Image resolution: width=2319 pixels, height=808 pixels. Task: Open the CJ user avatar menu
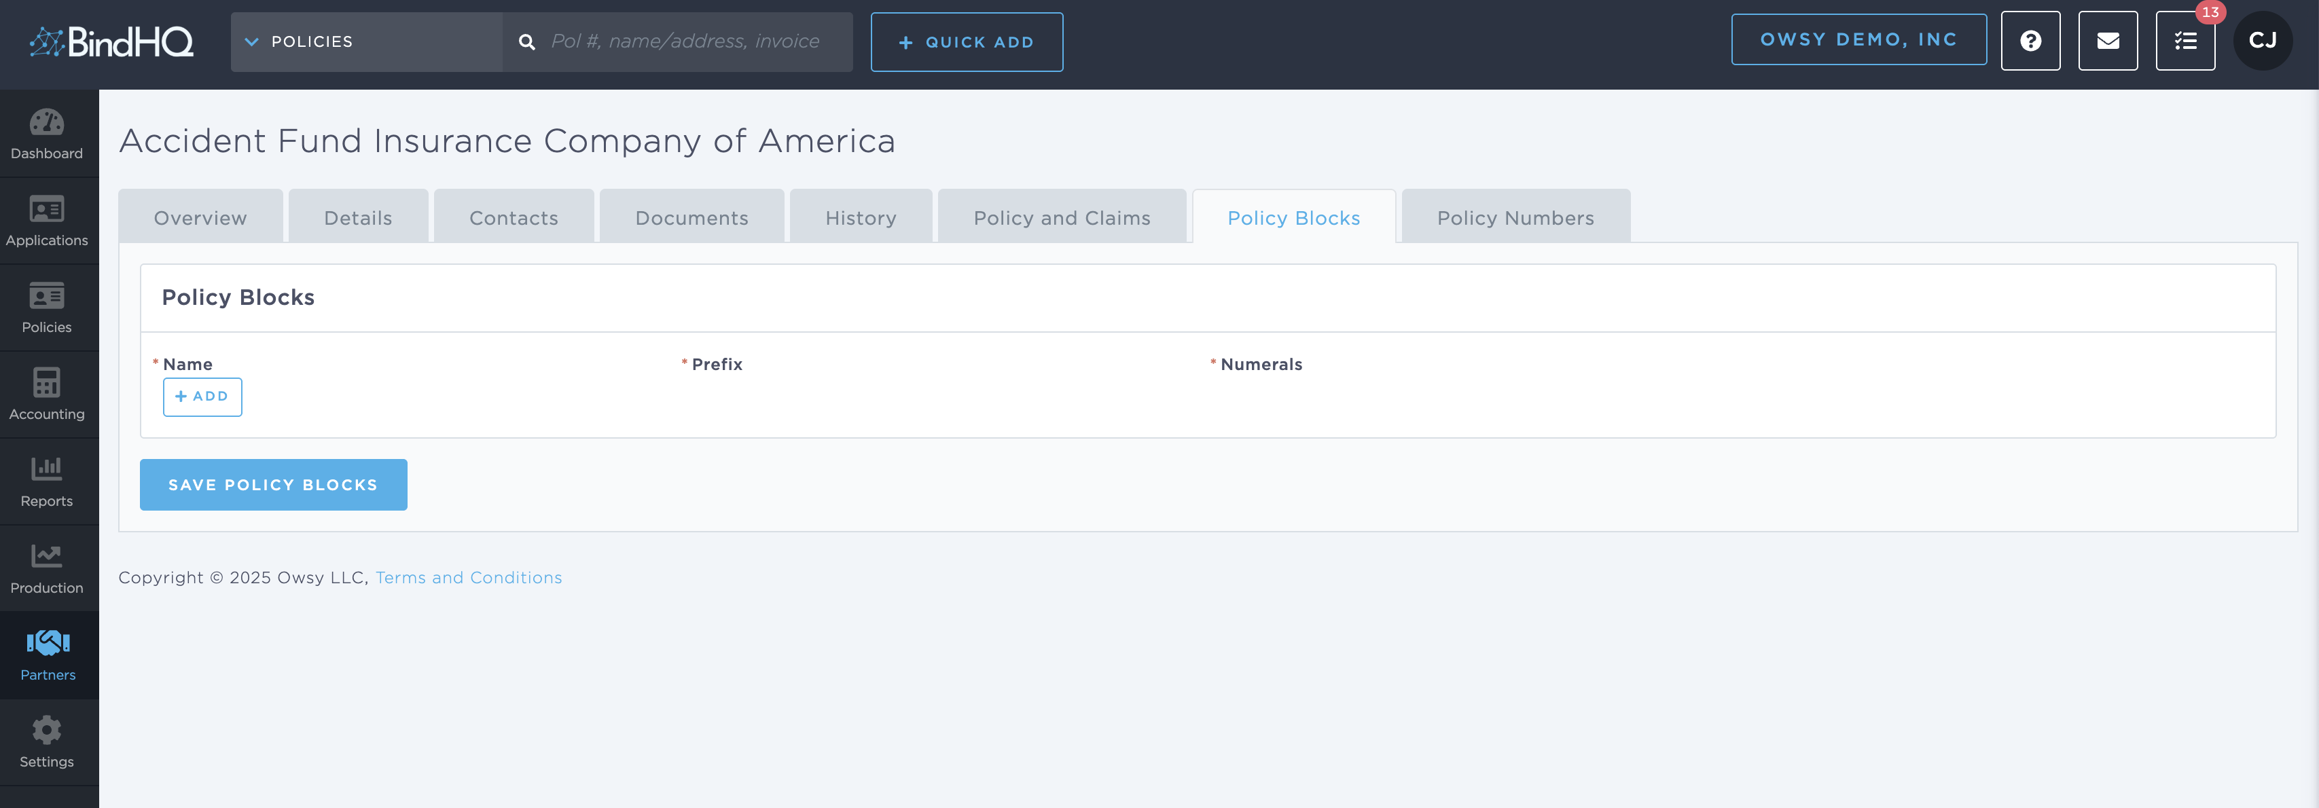tap(2263, 41)
